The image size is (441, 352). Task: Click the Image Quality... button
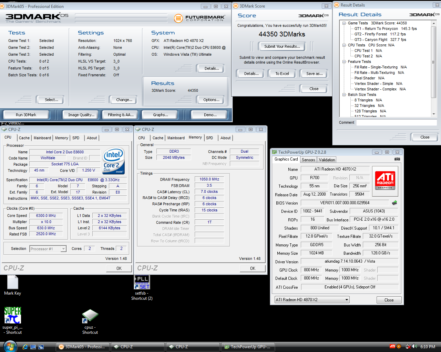[81, 115]
